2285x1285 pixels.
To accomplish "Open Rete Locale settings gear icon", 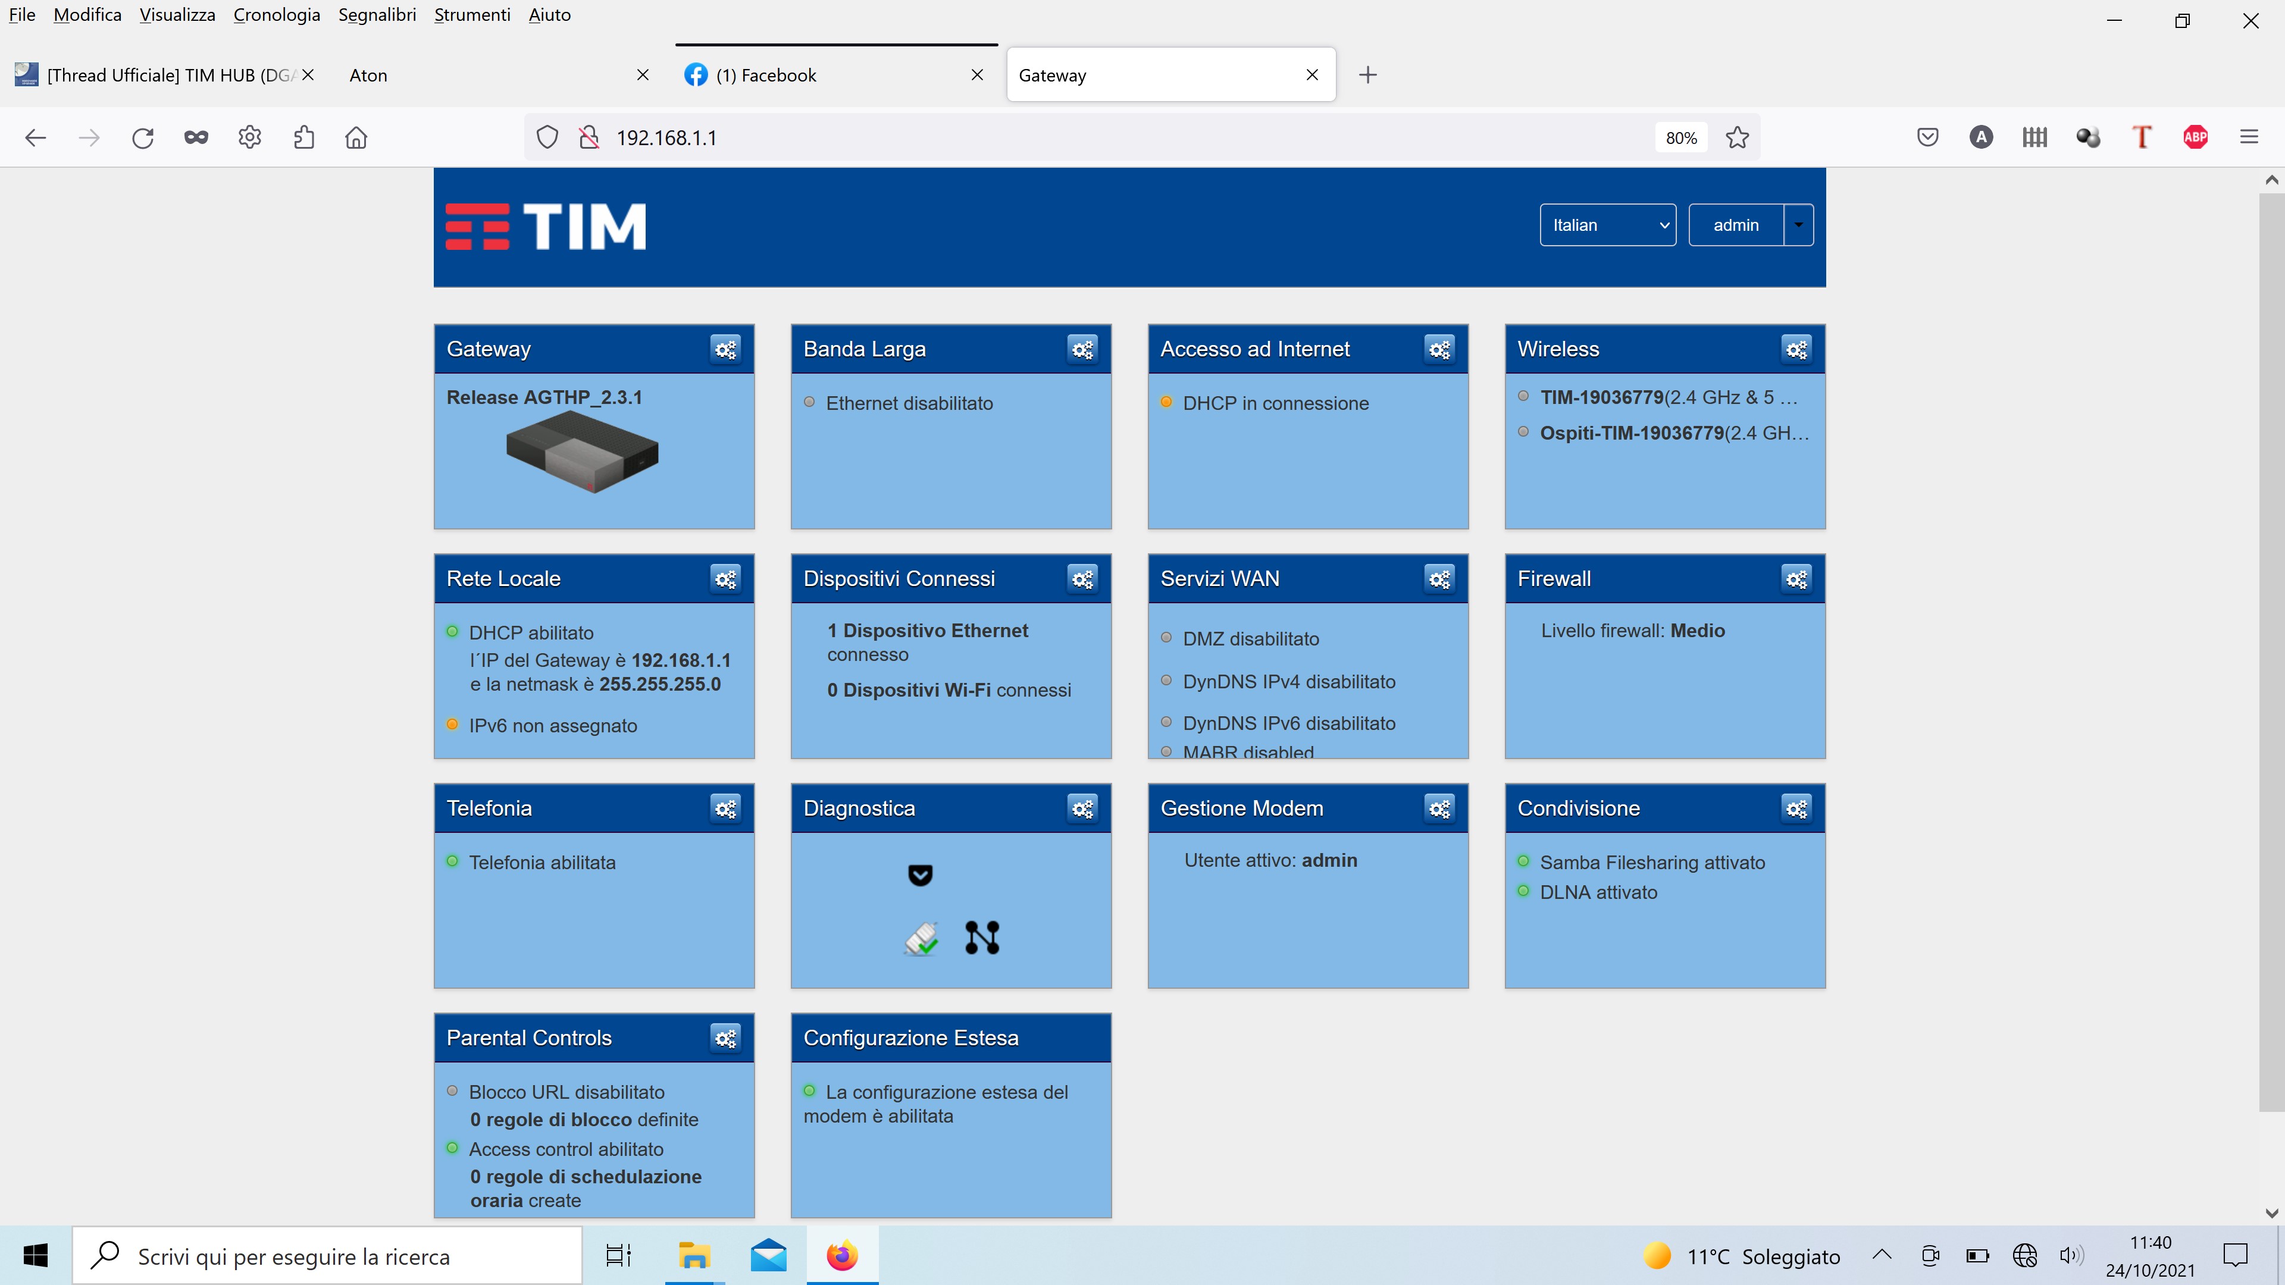I will pyautogui.click(x=725, y=579).
